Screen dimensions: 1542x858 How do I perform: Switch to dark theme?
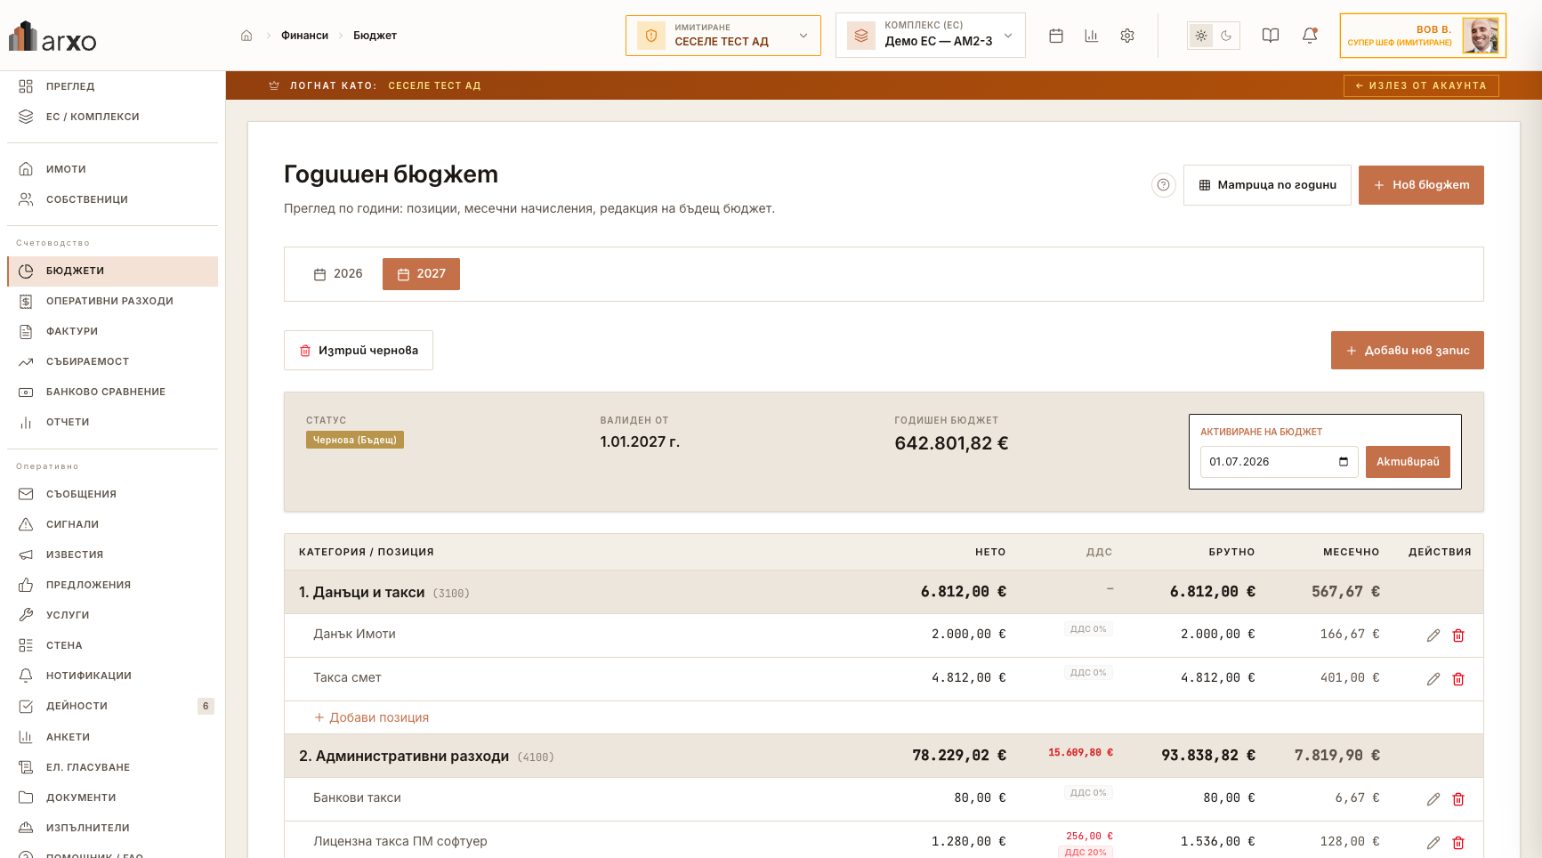pyautogui.click(x=1226, y=36)
